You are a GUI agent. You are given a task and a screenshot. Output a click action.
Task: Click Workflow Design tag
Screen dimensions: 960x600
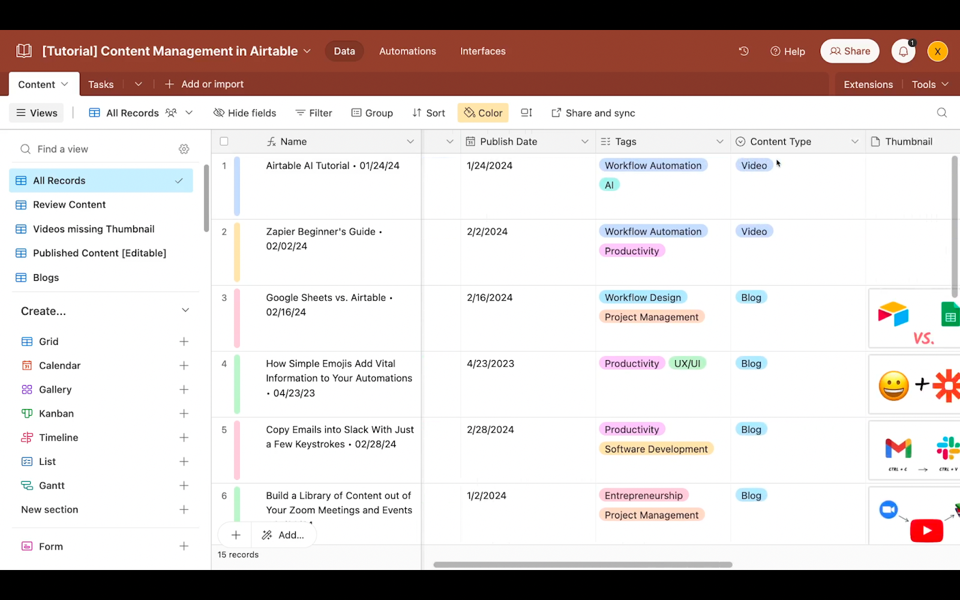pos(643,298)
